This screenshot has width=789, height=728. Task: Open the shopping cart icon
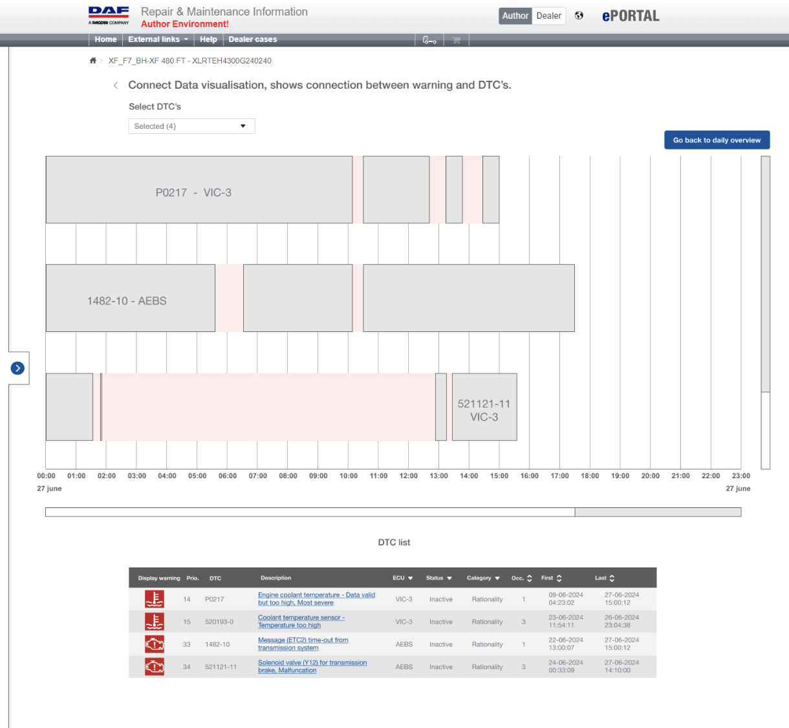pyautogui.click(x=456, y=40)
